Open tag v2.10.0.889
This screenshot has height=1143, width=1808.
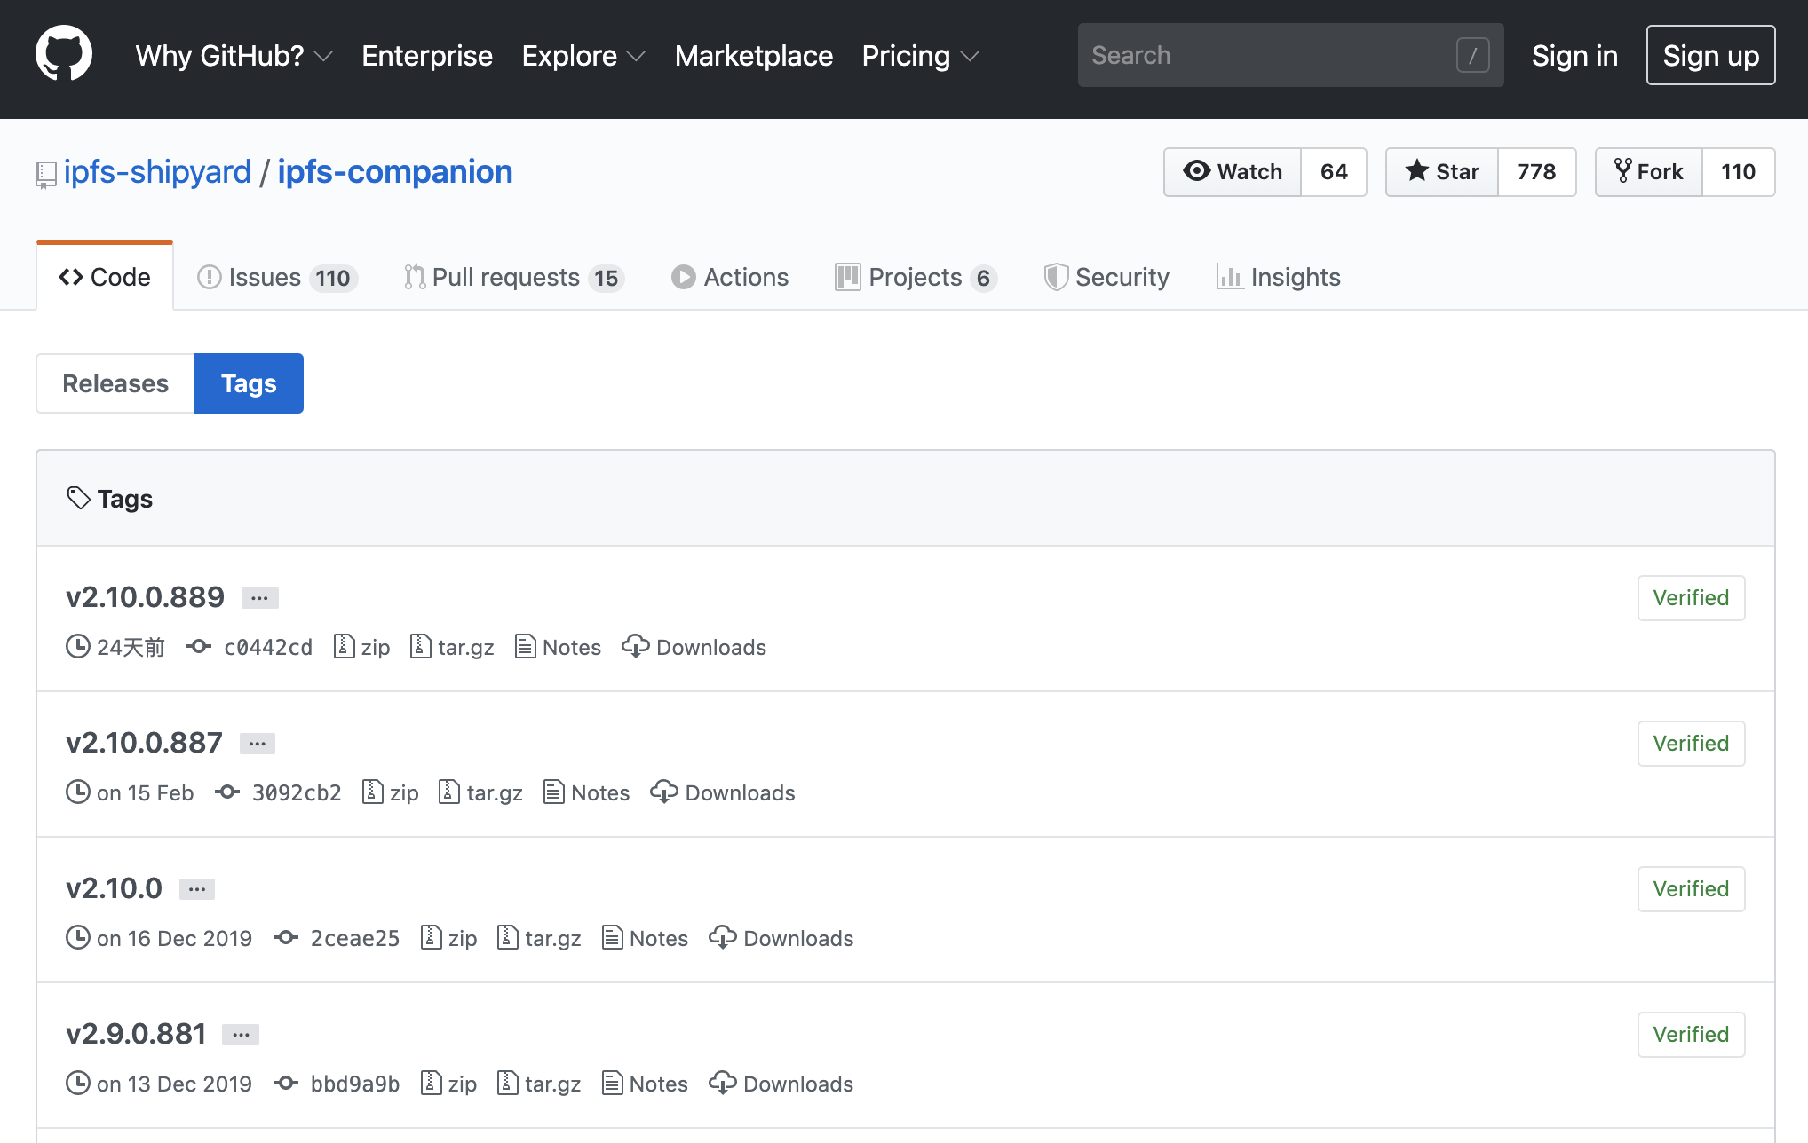tap(145, 597)
